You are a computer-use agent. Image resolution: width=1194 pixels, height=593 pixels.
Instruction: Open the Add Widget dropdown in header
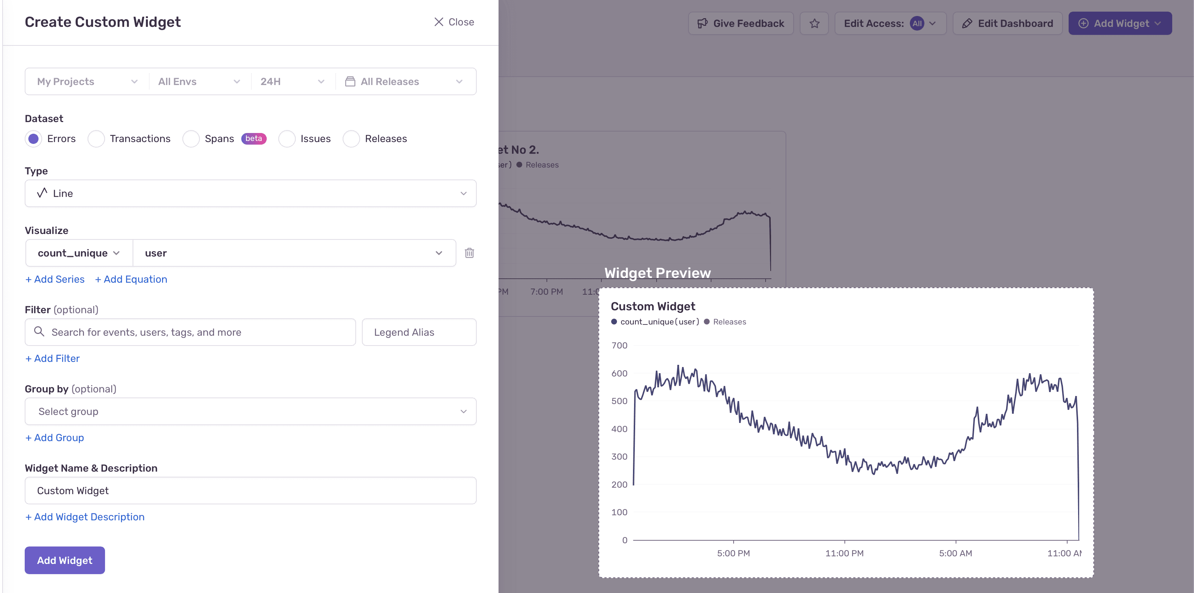coord(1120,23)
